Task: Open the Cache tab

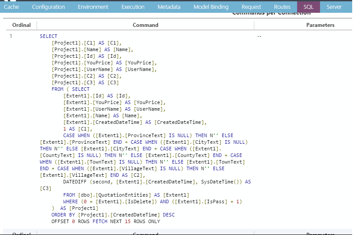Action: [x=11, y=7]
